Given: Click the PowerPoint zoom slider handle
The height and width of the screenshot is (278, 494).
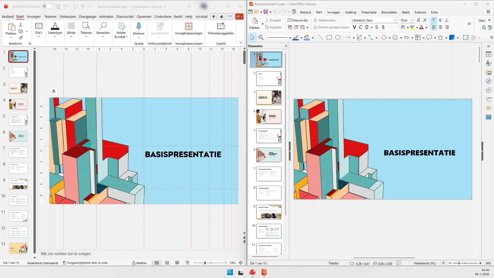Looking at the screenshot, I should (x=205, y=263).
